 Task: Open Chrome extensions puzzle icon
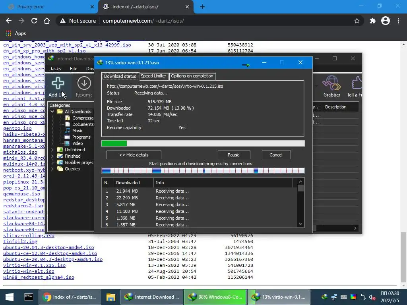373,21
